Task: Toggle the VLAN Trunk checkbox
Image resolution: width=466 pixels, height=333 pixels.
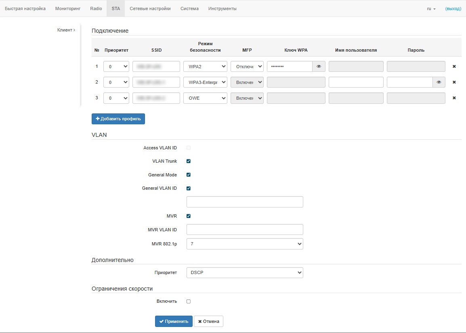Action: pos(189,161)
